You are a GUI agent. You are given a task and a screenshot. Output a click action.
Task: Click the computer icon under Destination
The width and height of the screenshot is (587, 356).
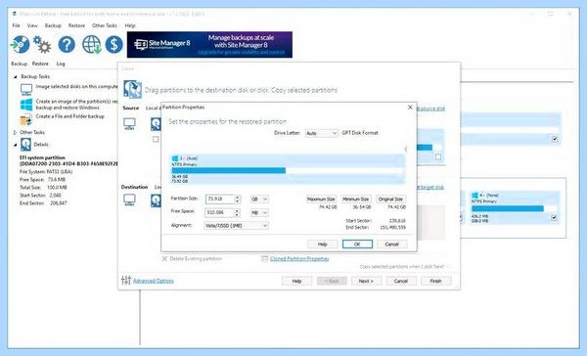(129, 200)
